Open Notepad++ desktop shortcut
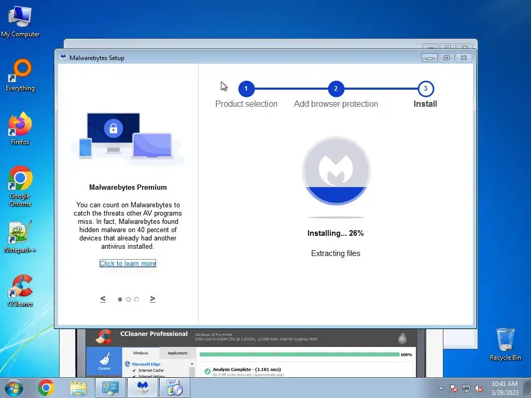The image size is (531, 398). pos(20,236)
